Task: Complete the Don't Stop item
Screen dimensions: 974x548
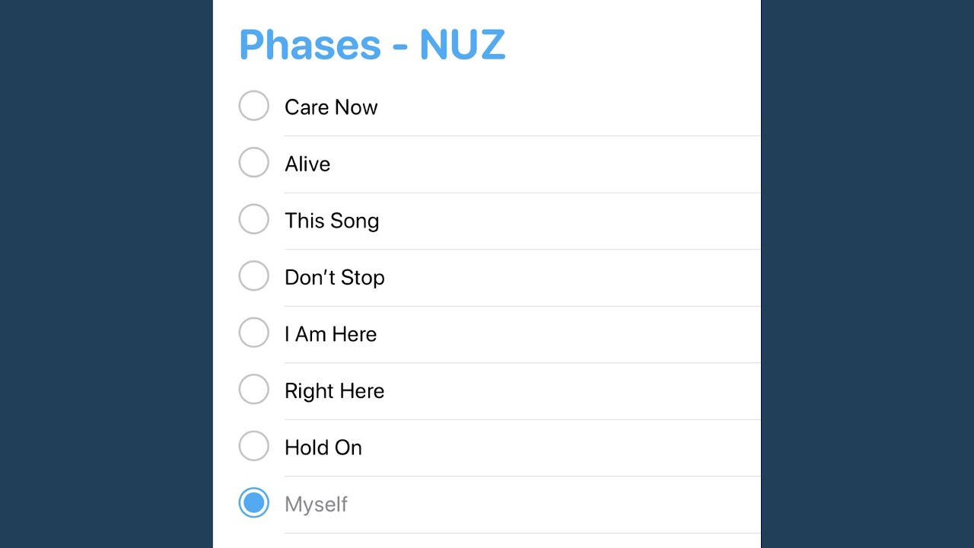Action: coord(253,276)
